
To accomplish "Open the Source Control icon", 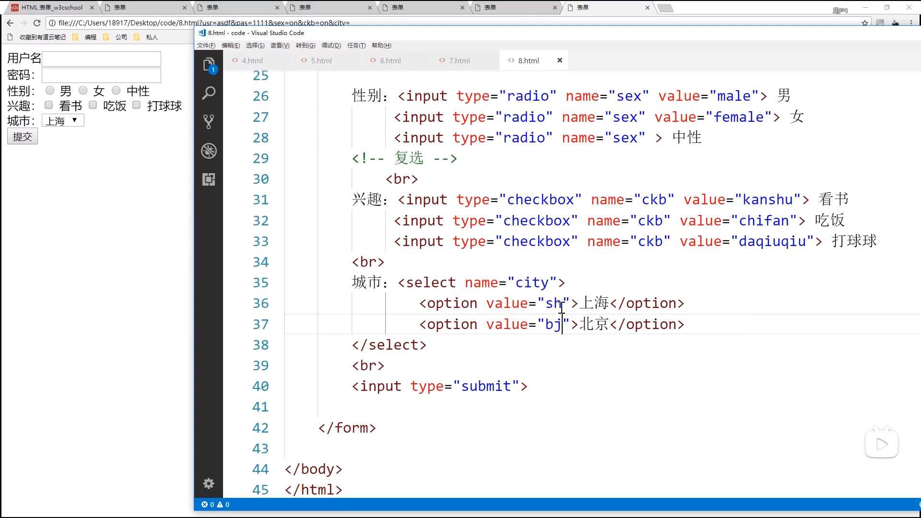I will tap(209, 122).
